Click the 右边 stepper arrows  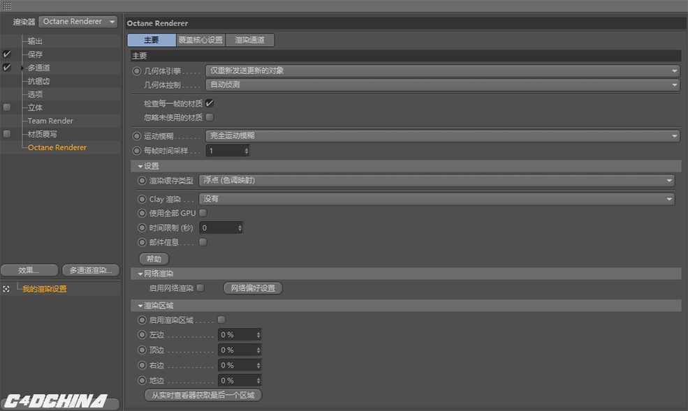pyautogui.click(x=258, y=366)
